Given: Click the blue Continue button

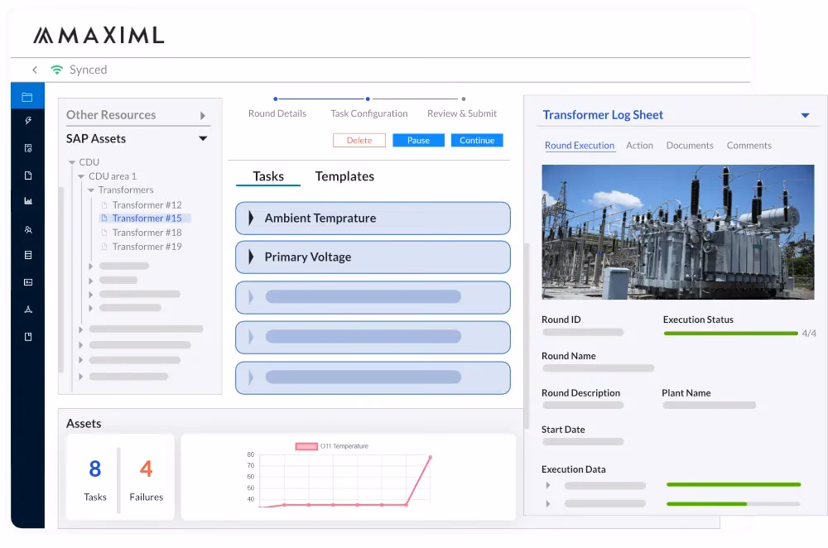Looking at the screenshot, I should 477,141.
